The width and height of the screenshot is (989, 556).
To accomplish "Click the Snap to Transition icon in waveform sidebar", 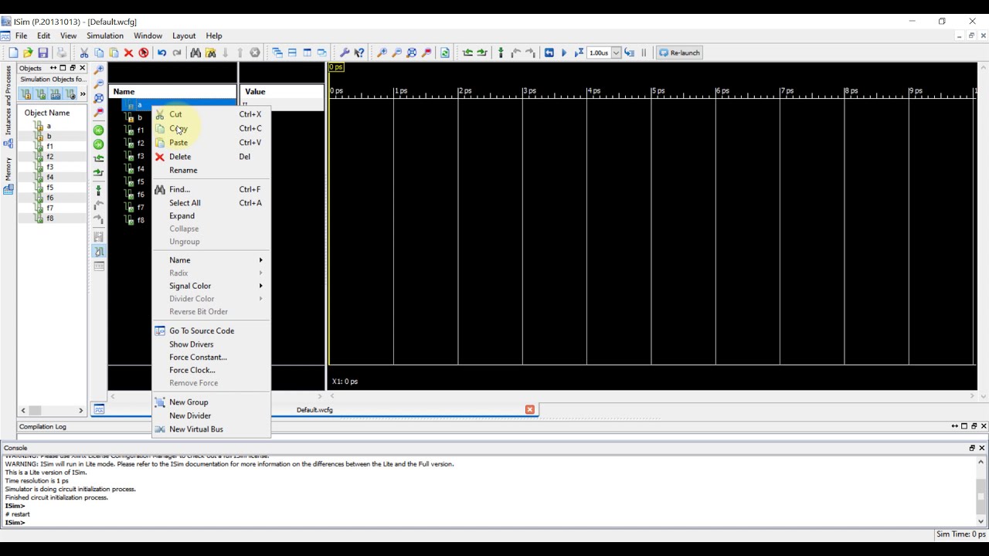I will click(x=98, y=252).
